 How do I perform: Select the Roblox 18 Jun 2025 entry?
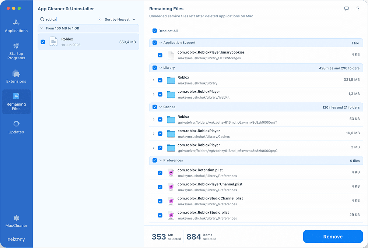click(x=88, y=42)
